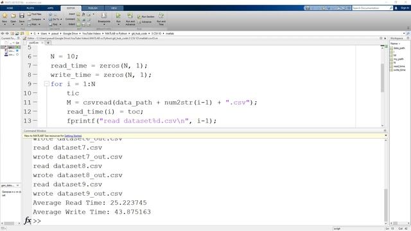Open the Find dropdown arrow
Viewport: 411px width, 231px height.
click(60, 24)
